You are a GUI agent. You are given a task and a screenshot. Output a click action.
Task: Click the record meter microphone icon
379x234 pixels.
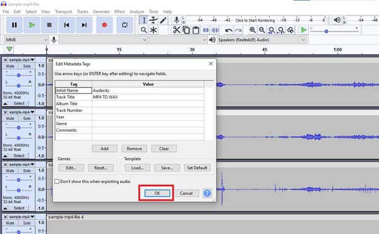tap(177, 20)
